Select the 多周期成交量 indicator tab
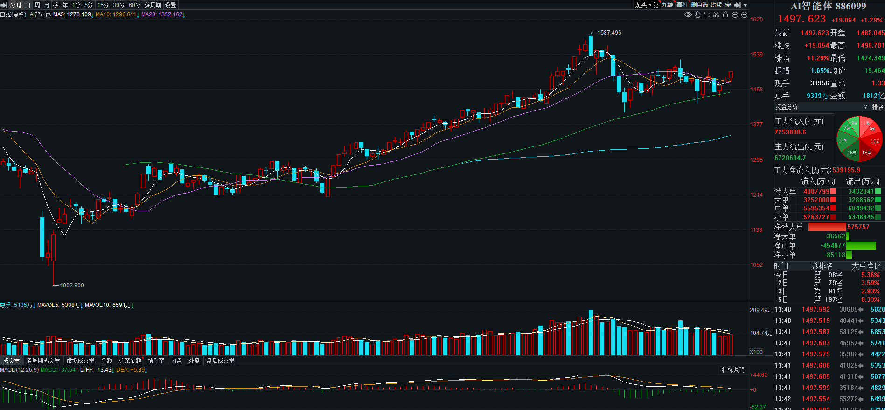The image size is (885, 410). [x=43, y=361]
